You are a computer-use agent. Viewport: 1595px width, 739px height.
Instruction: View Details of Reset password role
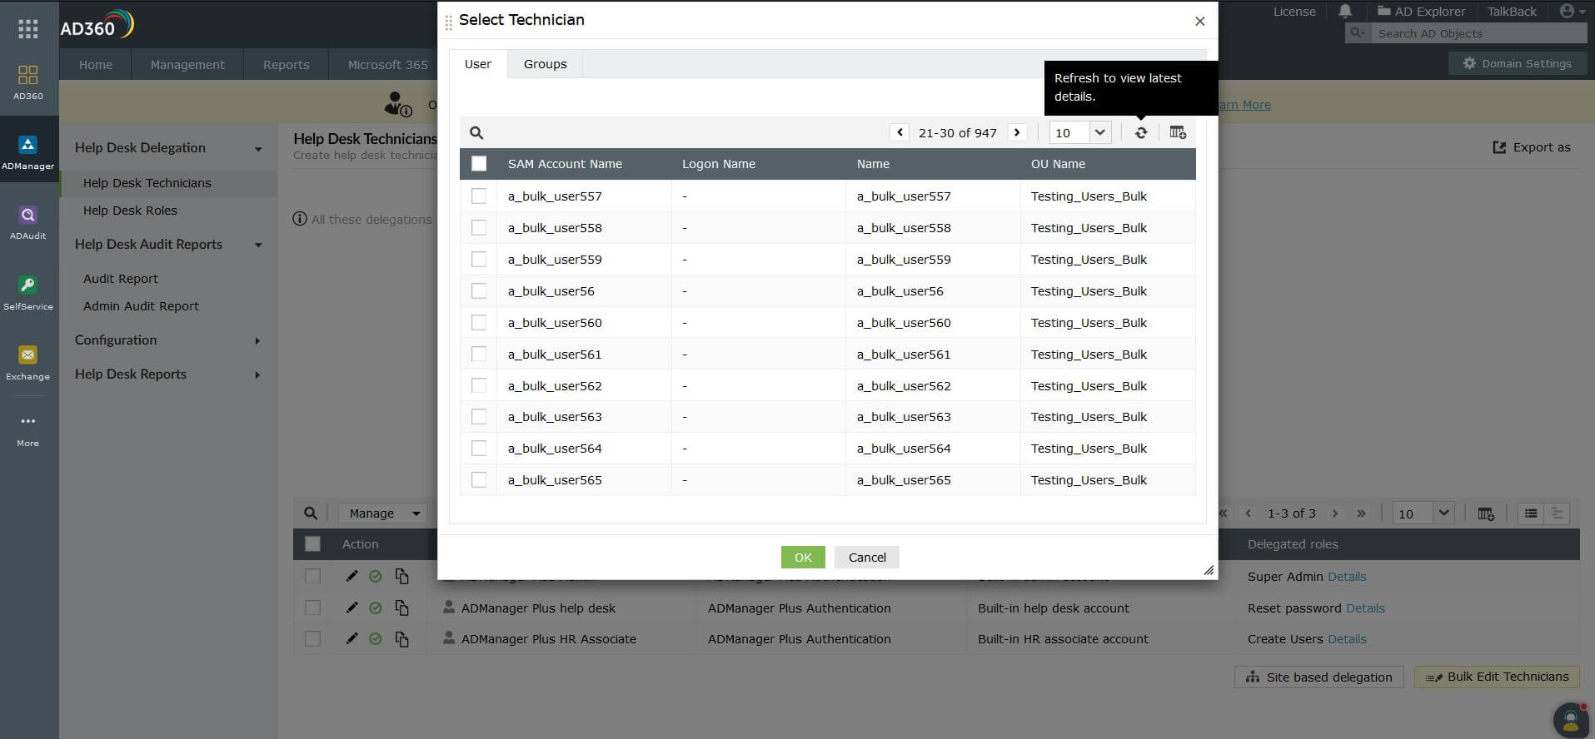point(1365,608)
